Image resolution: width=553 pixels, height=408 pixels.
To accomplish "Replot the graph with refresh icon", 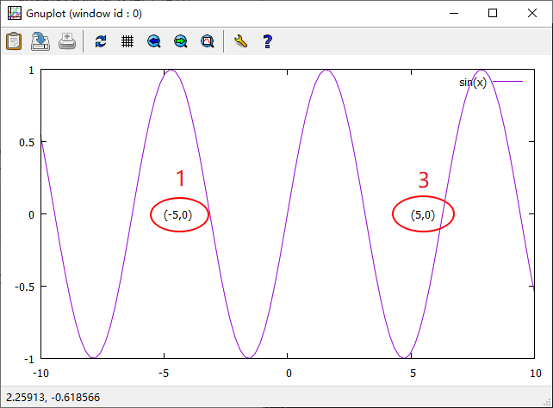I will [101, 41].
